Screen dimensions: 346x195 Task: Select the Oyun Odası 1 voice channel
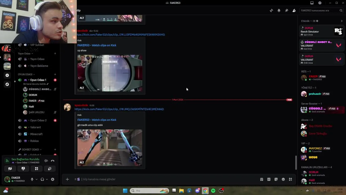click(x=37, y=80)
